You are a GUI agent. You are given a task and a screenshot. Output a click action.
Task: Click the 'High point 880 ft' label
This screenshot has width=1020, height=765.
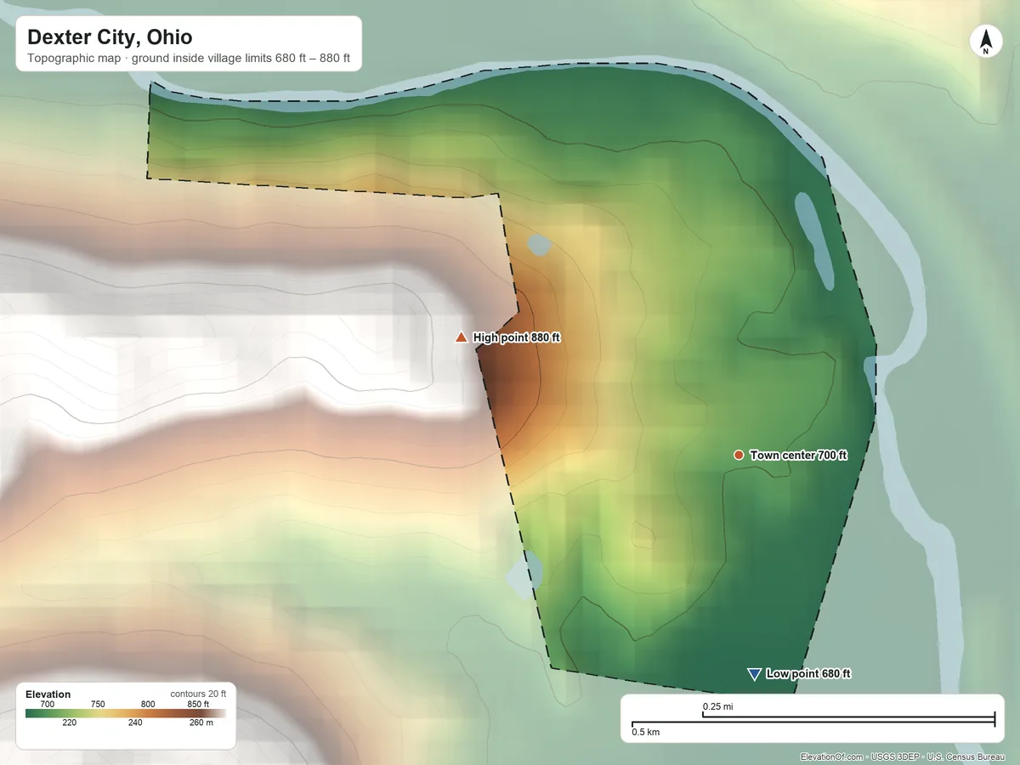coord(517,337)
